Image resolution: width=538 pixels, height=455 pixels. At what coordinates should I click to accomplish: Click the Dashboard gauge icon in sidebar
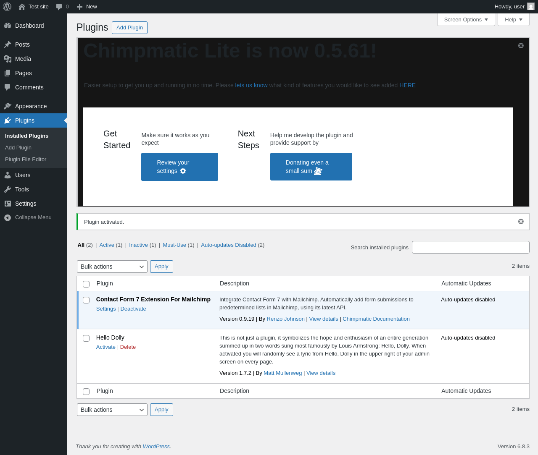pyautogui.click(x=8, y=26)
